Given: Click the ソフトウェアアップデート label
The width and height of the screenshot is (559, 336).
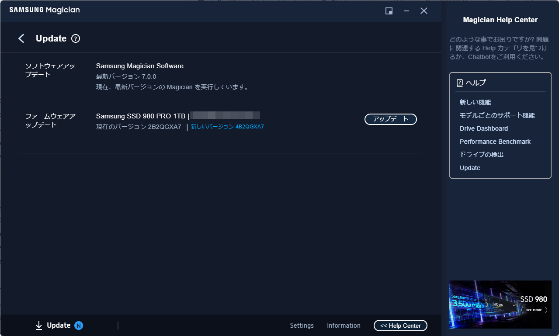Looking at the screenshot, I should (x=50, y=70).
